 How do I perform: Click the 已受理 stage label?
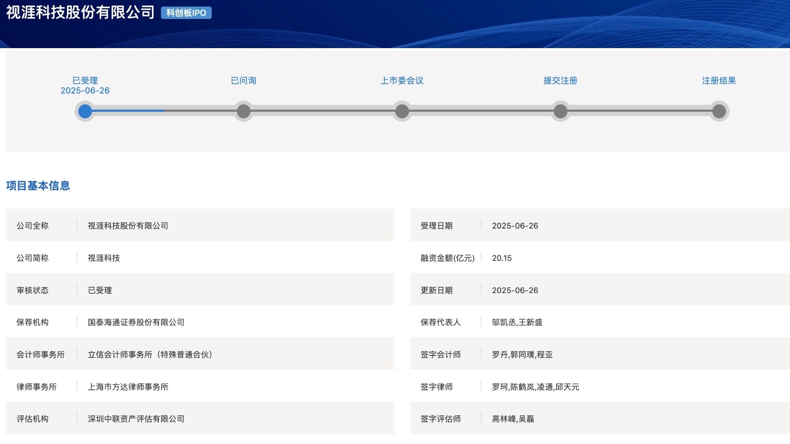point(85,80)
